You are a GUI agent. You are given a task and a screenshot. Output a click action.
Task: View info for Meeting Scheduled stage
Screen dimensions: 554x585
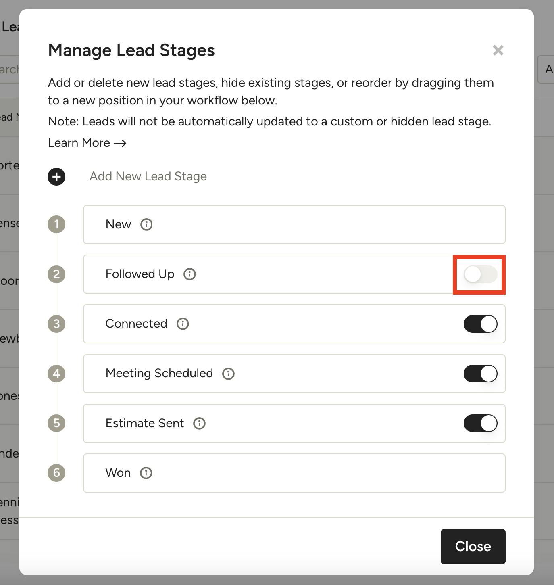point(228,374)
